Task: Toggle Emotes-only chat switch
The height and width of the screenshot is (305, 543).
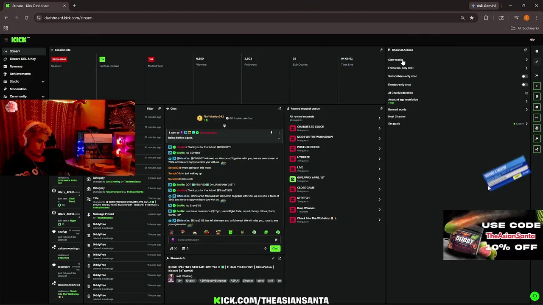Action: click(525, 85)
